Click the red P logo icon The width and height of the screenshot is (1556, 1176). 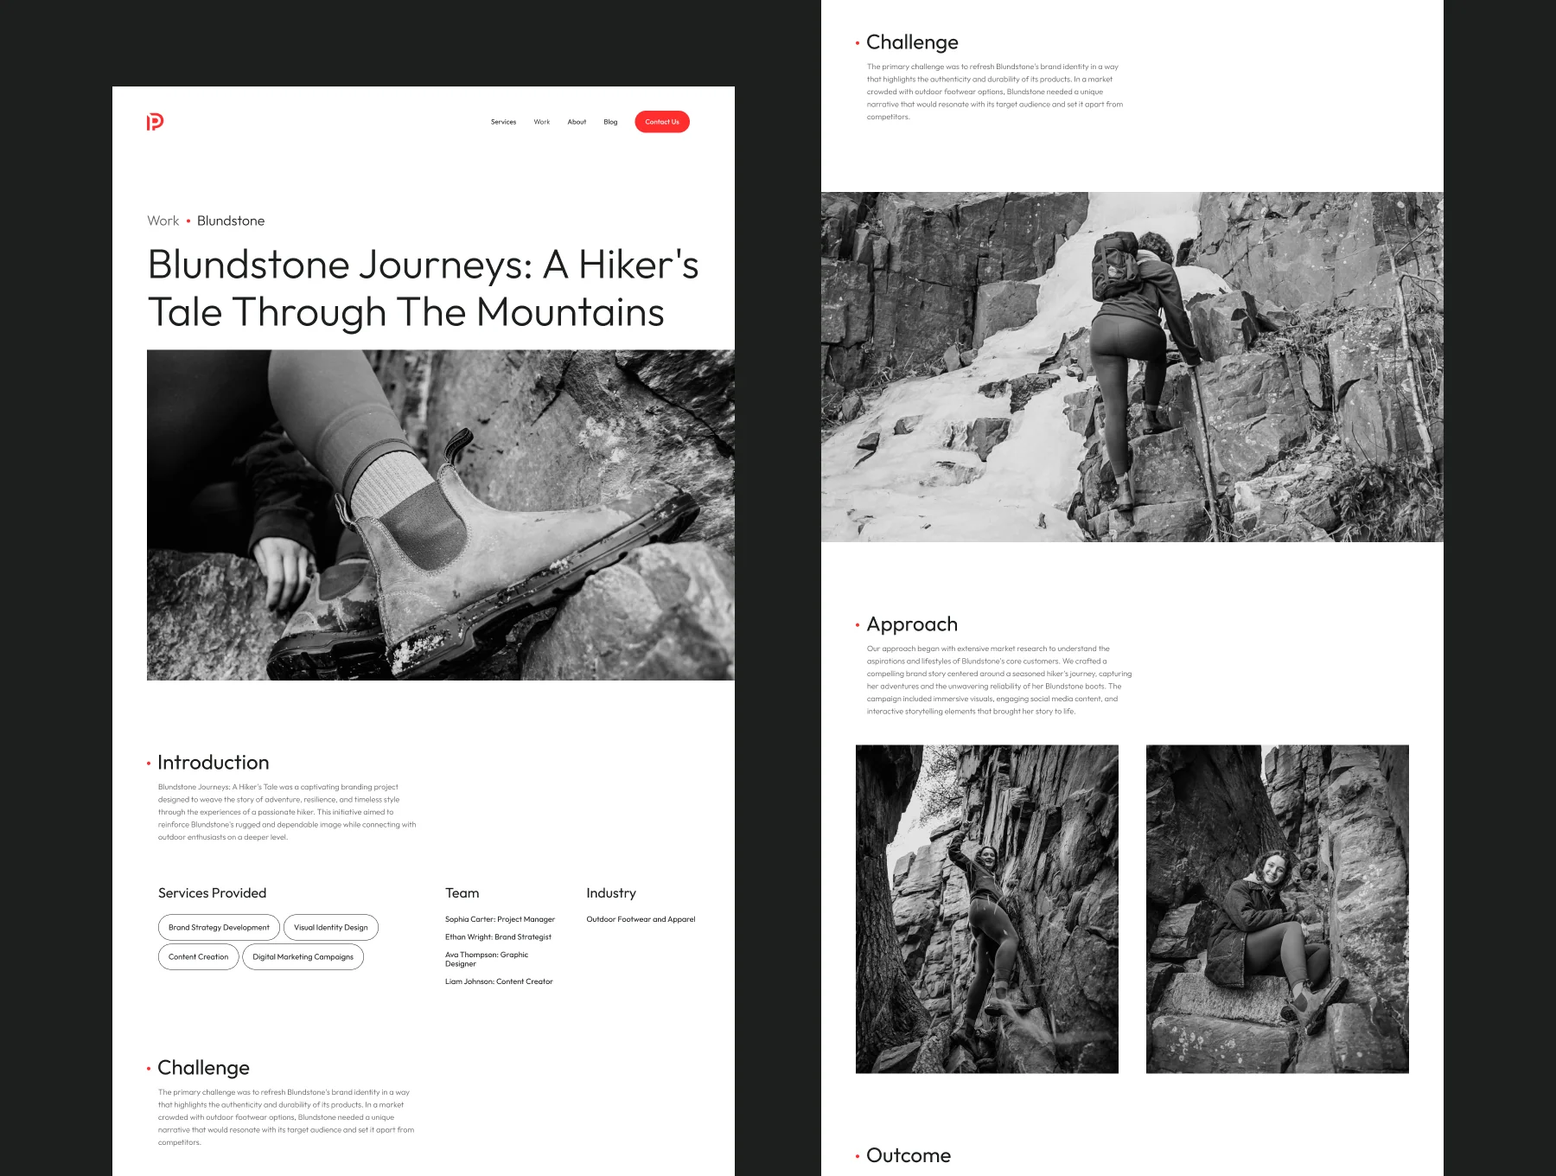click(155, 122)
